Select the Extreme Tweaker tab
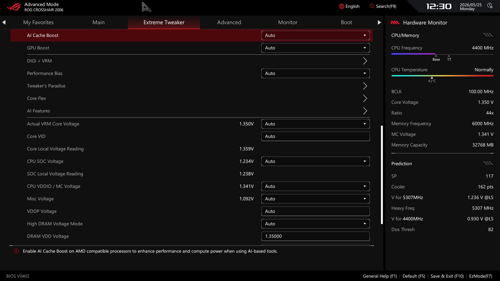 coord(164,22)
